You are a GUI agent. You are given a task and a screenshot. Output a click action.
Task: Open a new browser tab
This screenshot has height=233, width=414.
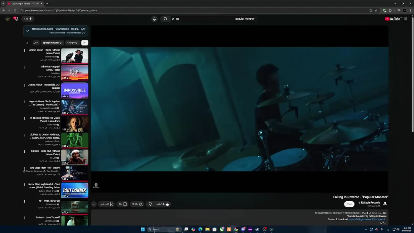[x=47, y=4]
